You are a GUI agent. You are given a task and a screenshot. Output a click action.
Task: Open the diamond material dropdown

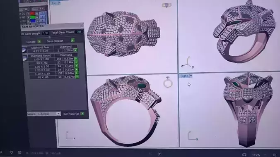click(x=58, y=114)
